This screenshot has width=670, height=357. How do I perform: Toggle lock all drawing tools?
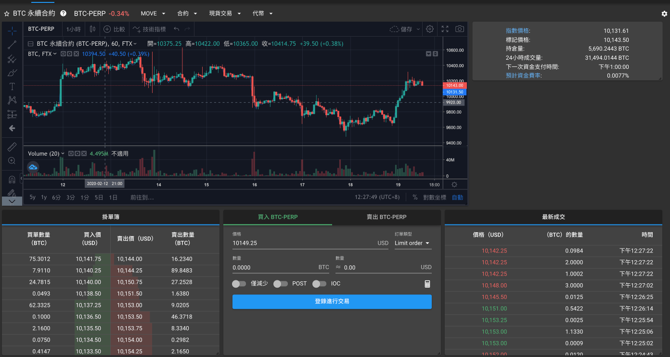(x=12, y=192)
